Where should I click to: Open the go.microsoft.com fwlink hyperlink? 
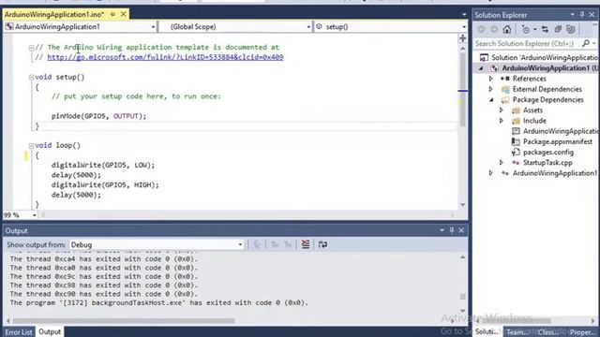point(165,57)
